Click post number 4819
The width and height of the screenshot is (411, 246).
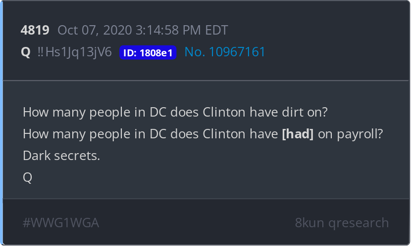pyautogui.click(x=35, y=30)
